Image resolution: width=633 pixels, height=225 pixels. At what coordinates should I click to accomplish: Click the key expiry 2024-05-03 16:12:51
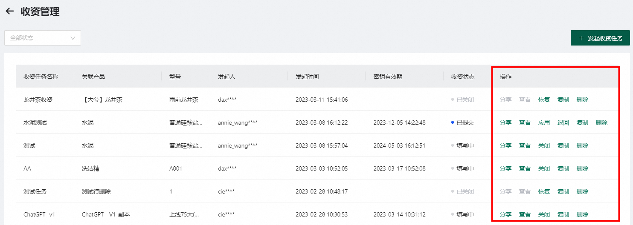(399, 145)
